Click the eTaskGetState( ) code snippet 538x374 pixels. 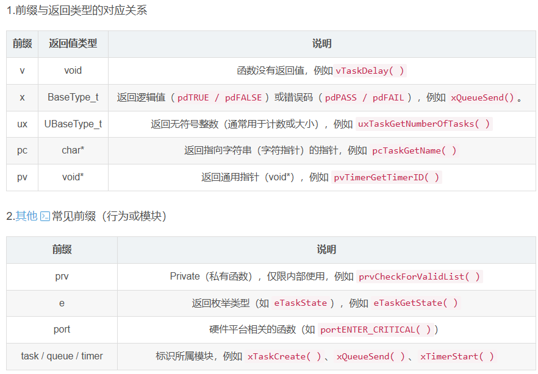point(415,303)
